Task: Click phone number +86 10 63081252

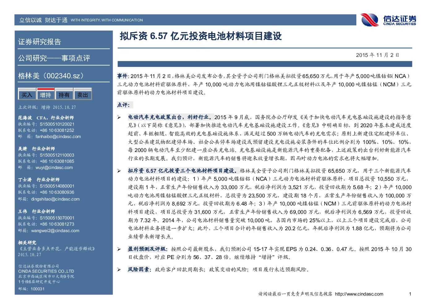Action: pos(57,130)
